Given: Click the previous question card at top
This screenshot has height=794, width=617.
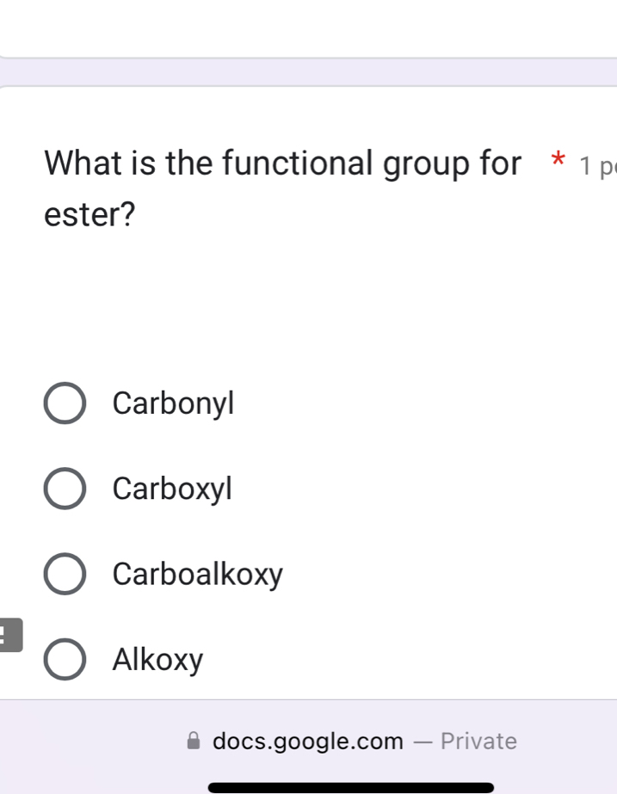Looking at the screenshot, I should point(308,28).
